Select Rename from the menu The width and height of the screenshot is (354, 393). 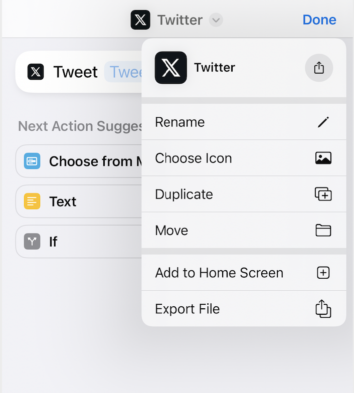coord(244,122)
